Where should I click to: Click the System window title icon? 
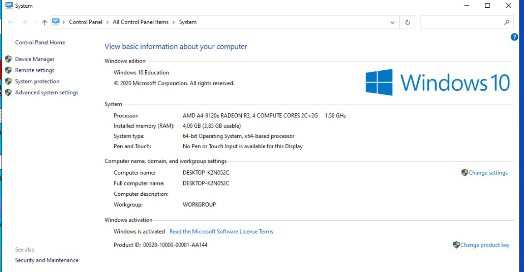9,6
